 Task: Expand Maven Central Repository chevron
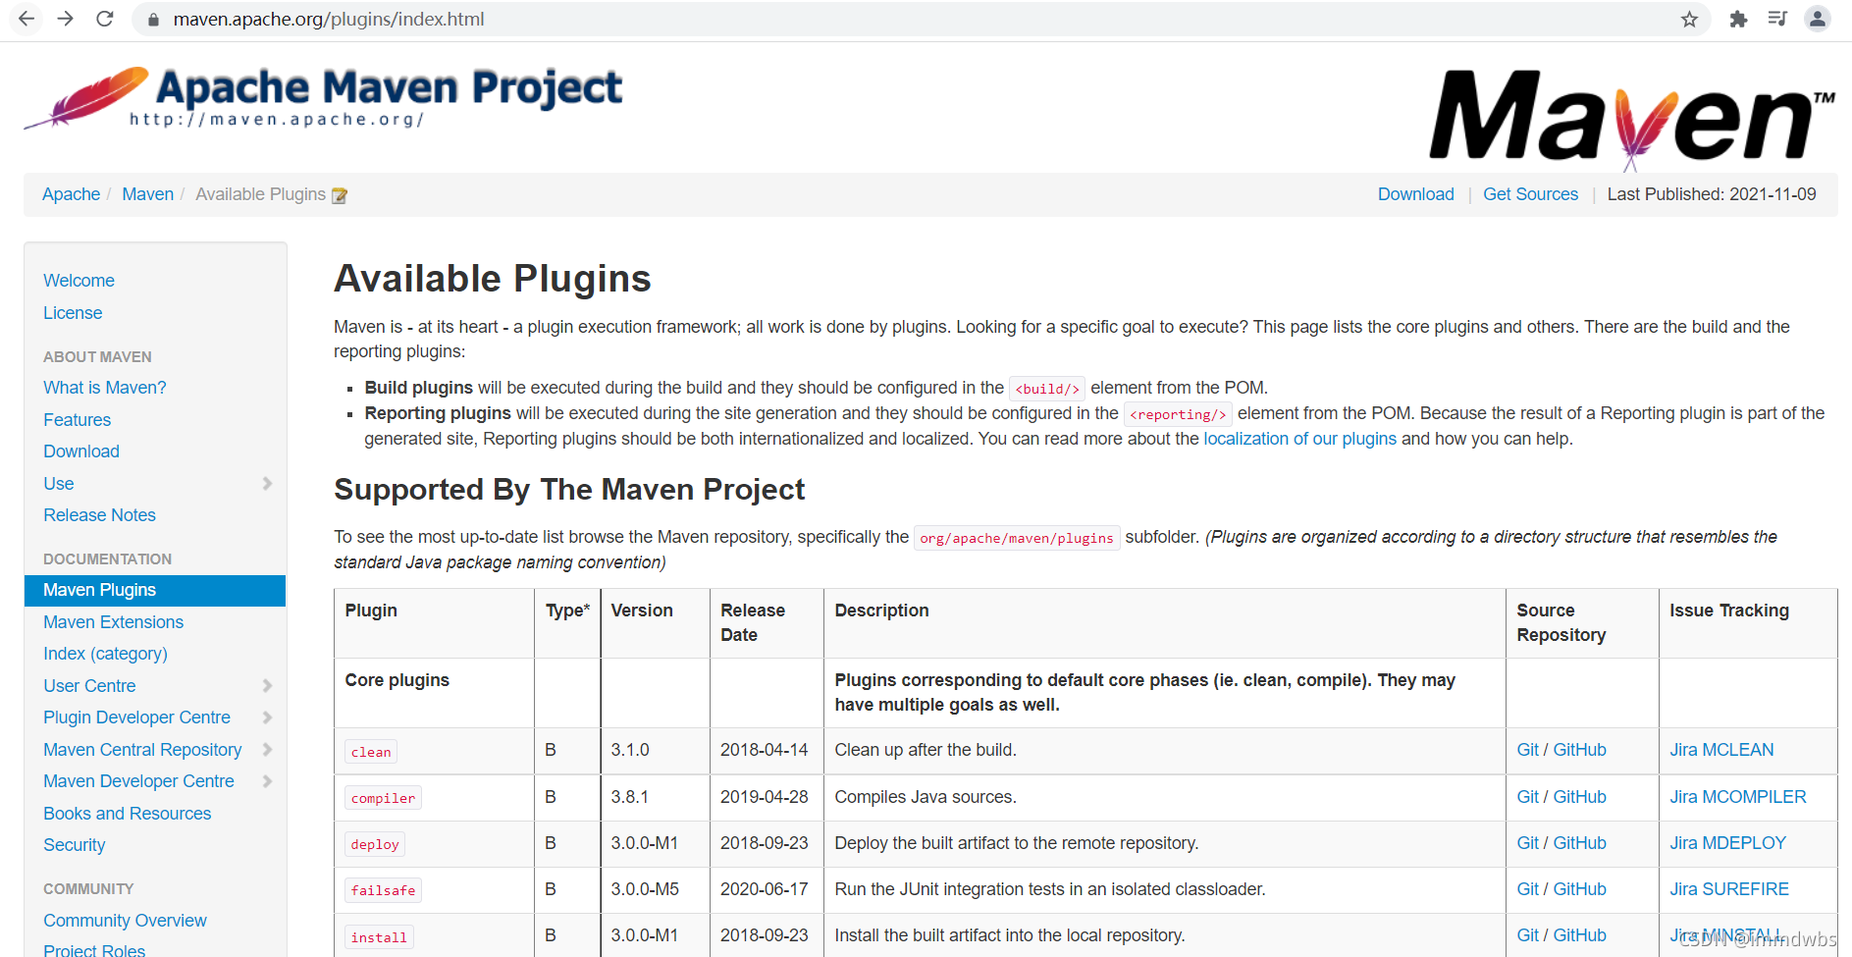[x=267, y=749]
